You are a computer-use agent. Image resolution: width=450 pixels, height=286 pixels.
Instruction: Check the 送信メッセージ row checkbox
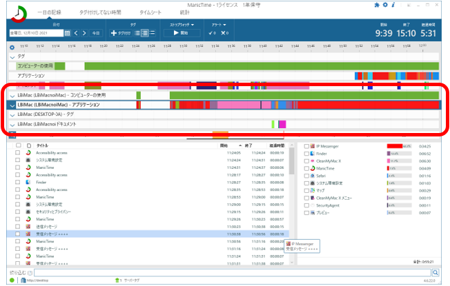(18, 227)
